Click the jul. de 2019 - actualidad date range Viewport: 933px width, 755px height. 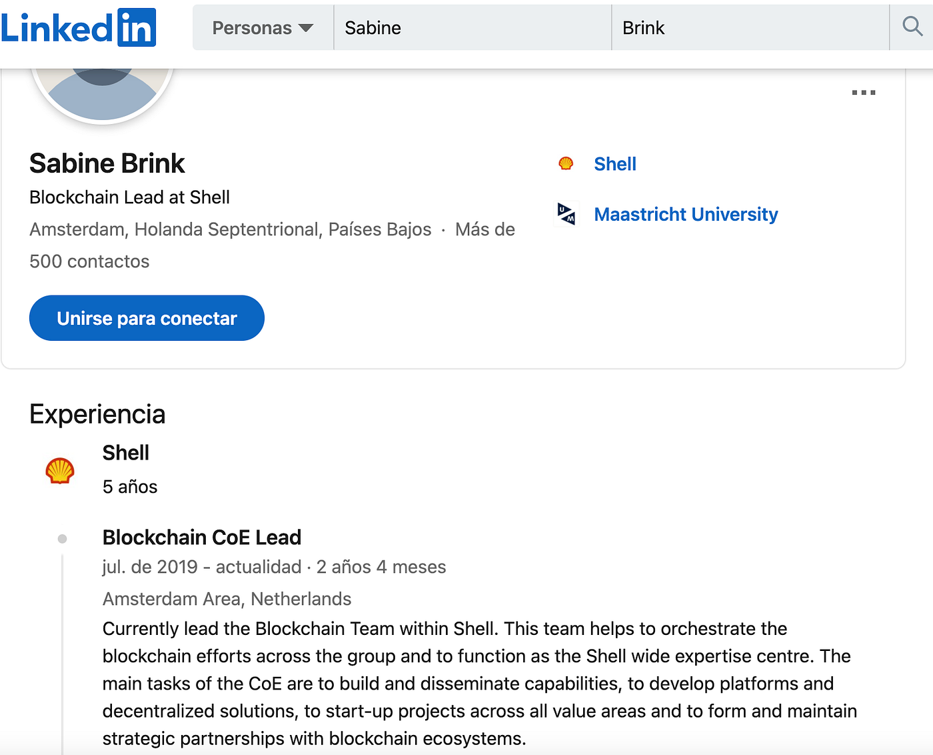tap(202, 567)
